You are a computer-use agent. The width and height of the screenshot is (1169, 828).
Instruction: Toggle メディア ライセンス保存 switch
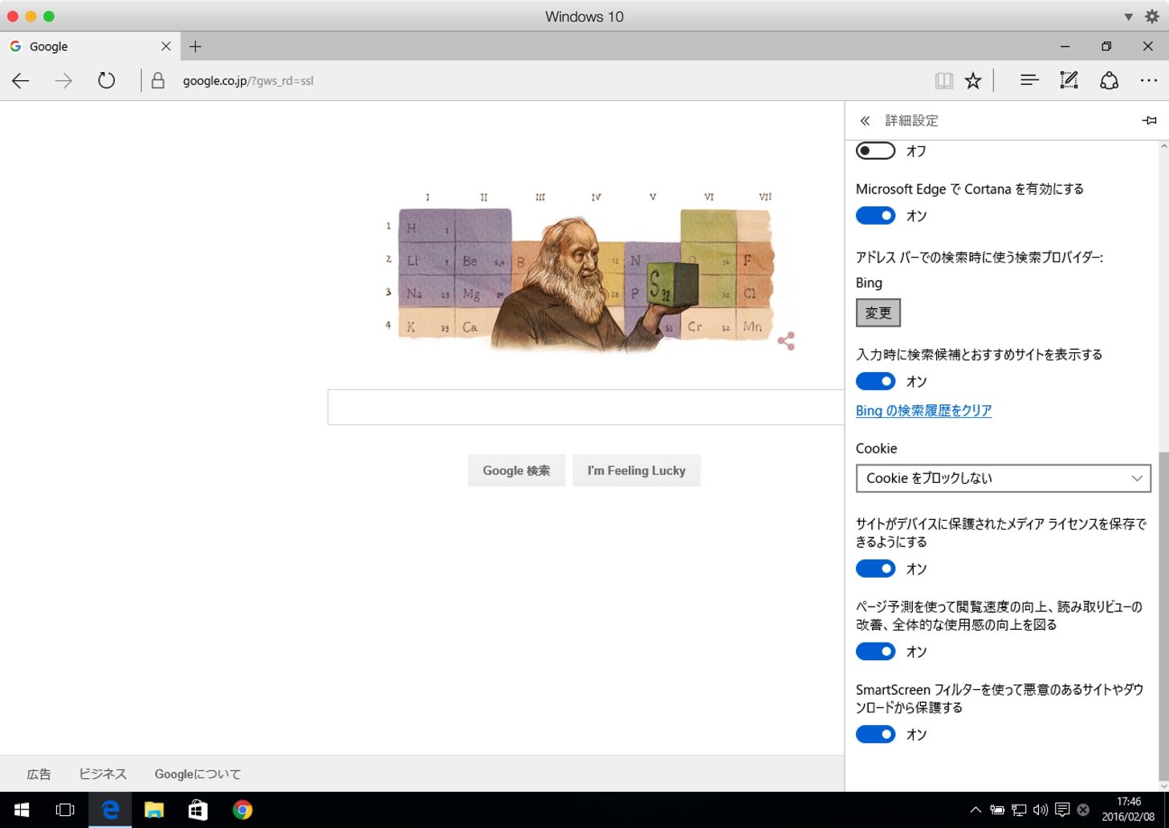click(x=875, y=569)
